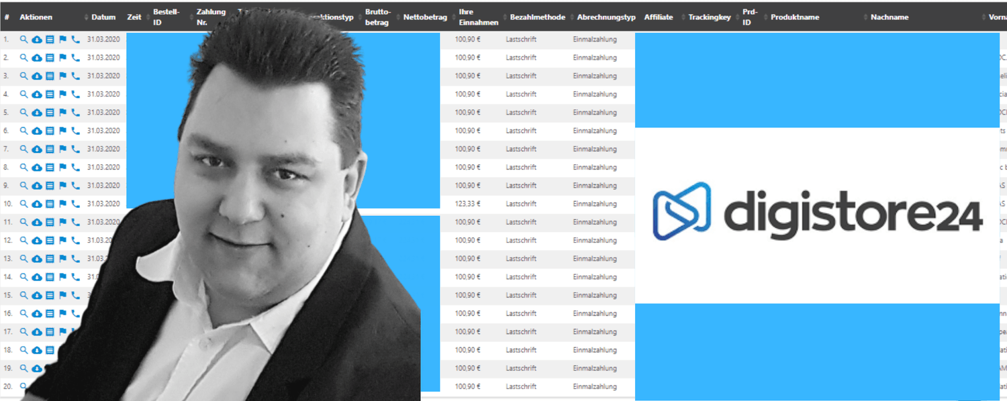This screenshot has height=401, width=1007.
Task: Click the phone icon in row 2
Action: click(x=75, y=58)
